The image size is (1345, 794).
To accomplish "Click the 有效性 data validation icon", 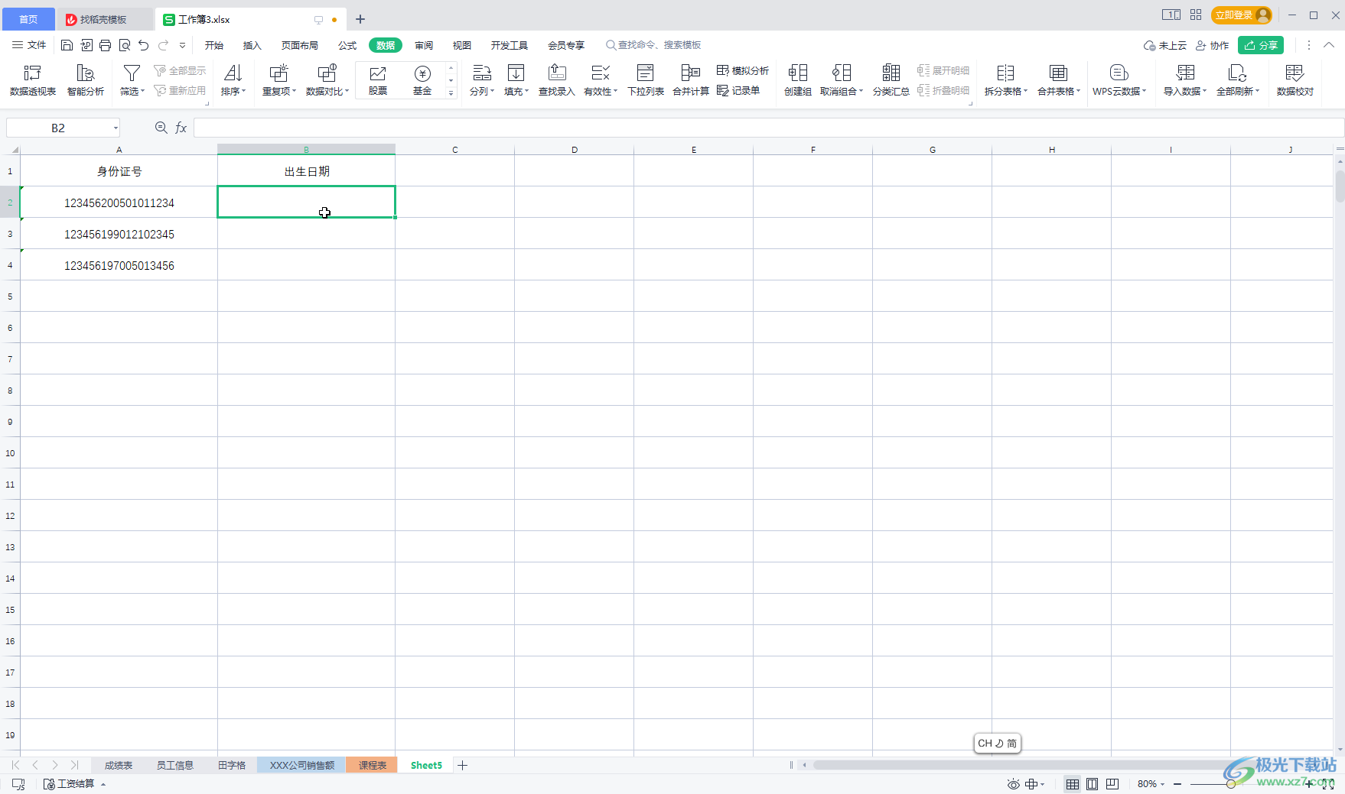I will 601,80.
